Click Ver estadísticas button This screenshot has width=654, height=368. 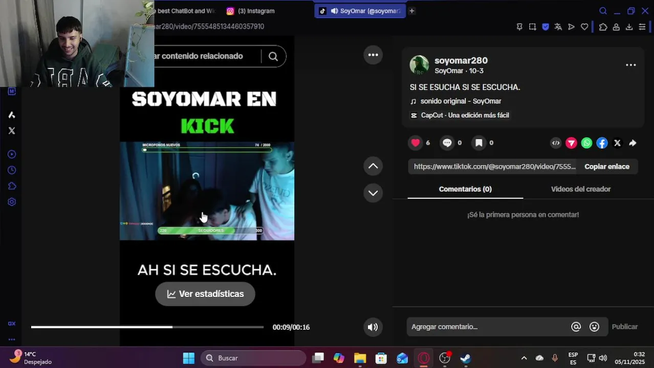coord(205,294)
